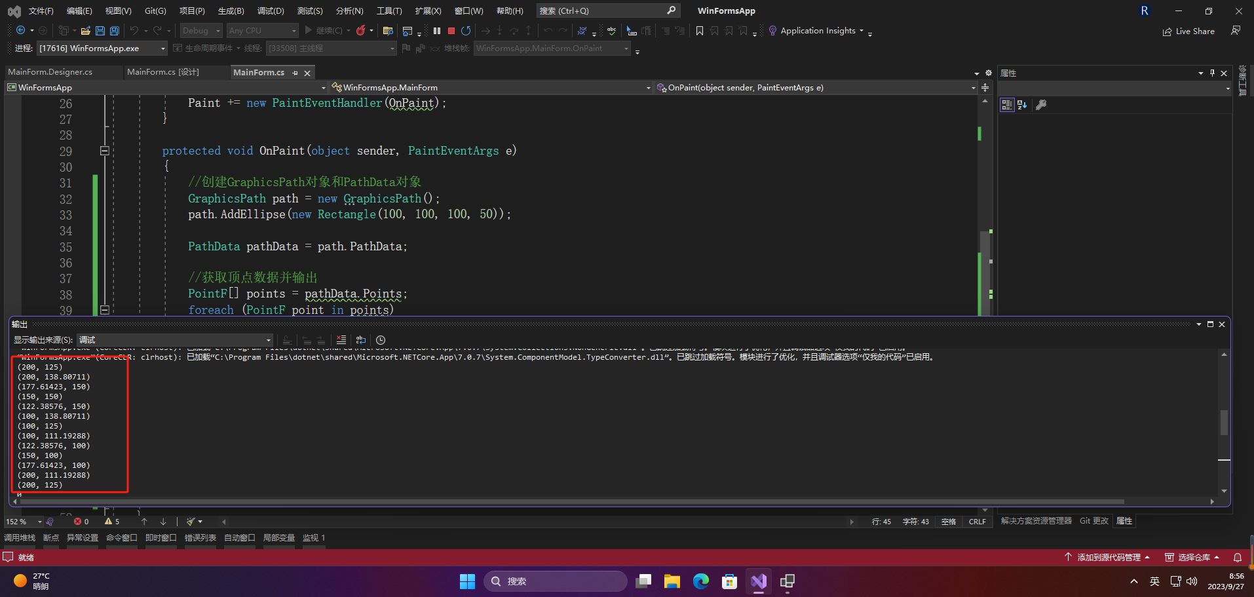This screenshot has height=597, width=1254.
Task: Collapse the foreach block outline
Action: pos(104,309)
